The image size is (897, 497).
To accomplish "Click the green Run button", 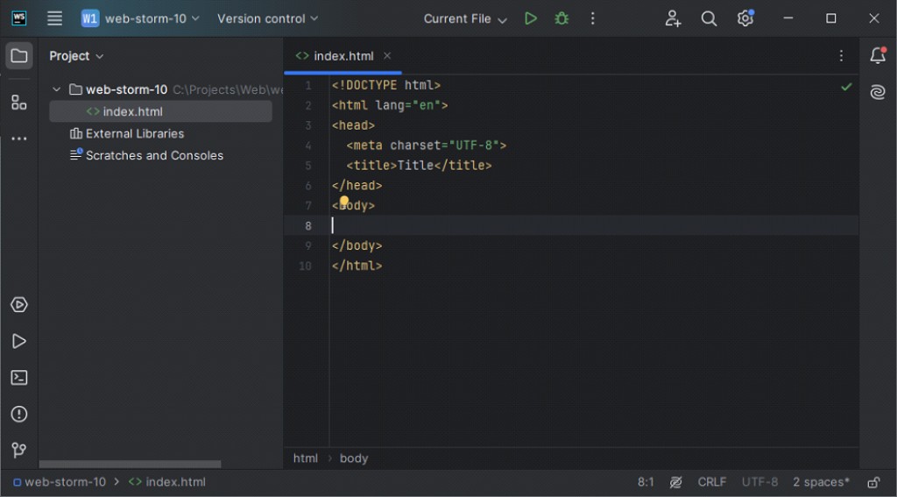I will [x=530, y=18].
